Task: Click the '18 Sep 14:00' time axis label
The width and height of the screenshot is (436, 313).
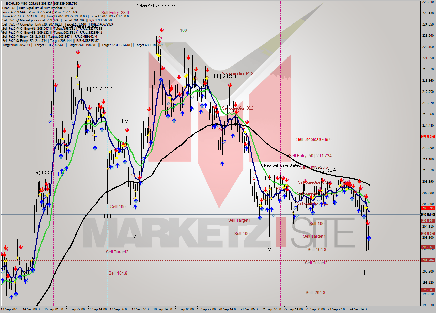Action: [163, 310]
